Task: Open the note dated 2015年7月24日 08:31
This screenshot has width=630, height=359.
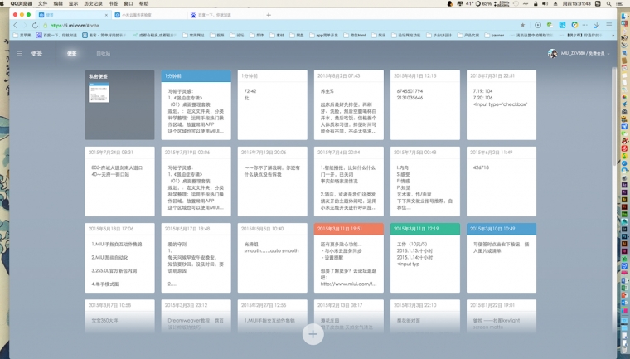Action: (x=119, y=182)
